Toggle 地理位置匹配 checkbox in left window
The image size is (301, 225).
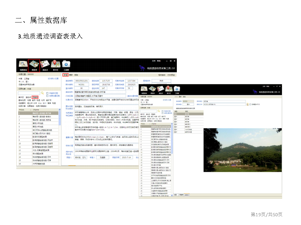click(47, 96)
